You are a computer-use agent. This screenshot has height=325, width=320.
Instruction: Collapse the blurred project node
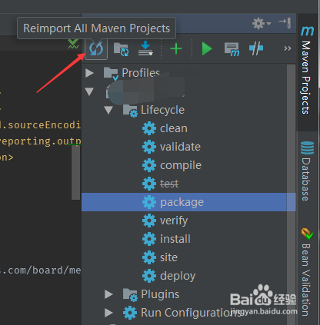pyautogui.click(x=89, y=91)
